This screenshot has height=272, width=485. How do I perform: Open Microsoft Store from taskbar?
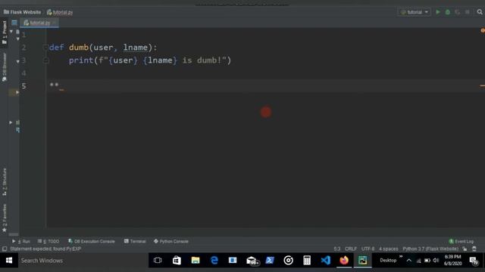click(177, 261)
